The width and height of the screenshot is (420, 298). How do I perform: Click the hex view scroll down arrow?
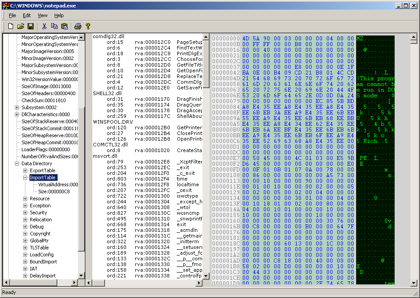(413, 283)
